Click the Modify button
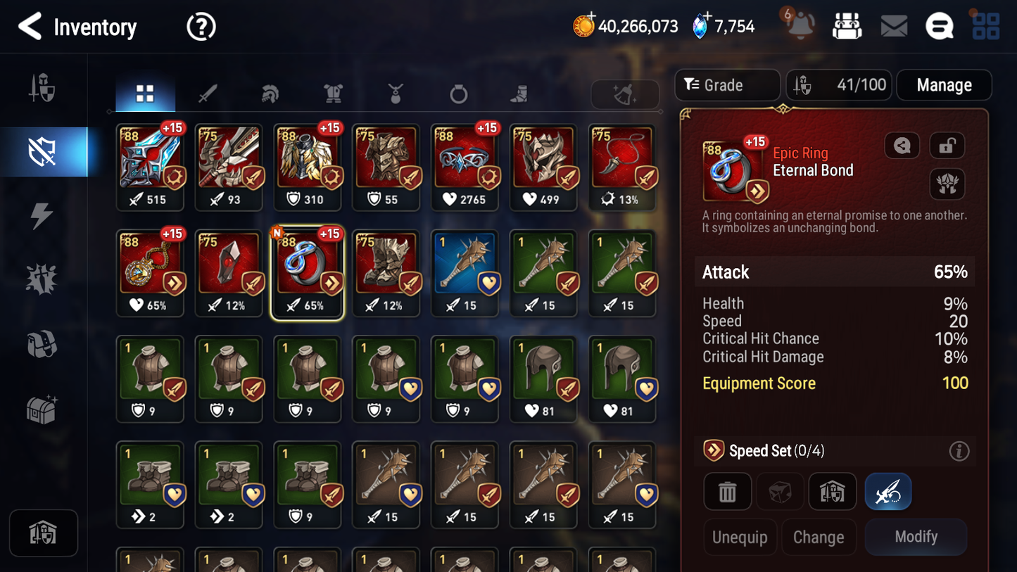The height and width of the screenshot is (572, 1017). 916,537
